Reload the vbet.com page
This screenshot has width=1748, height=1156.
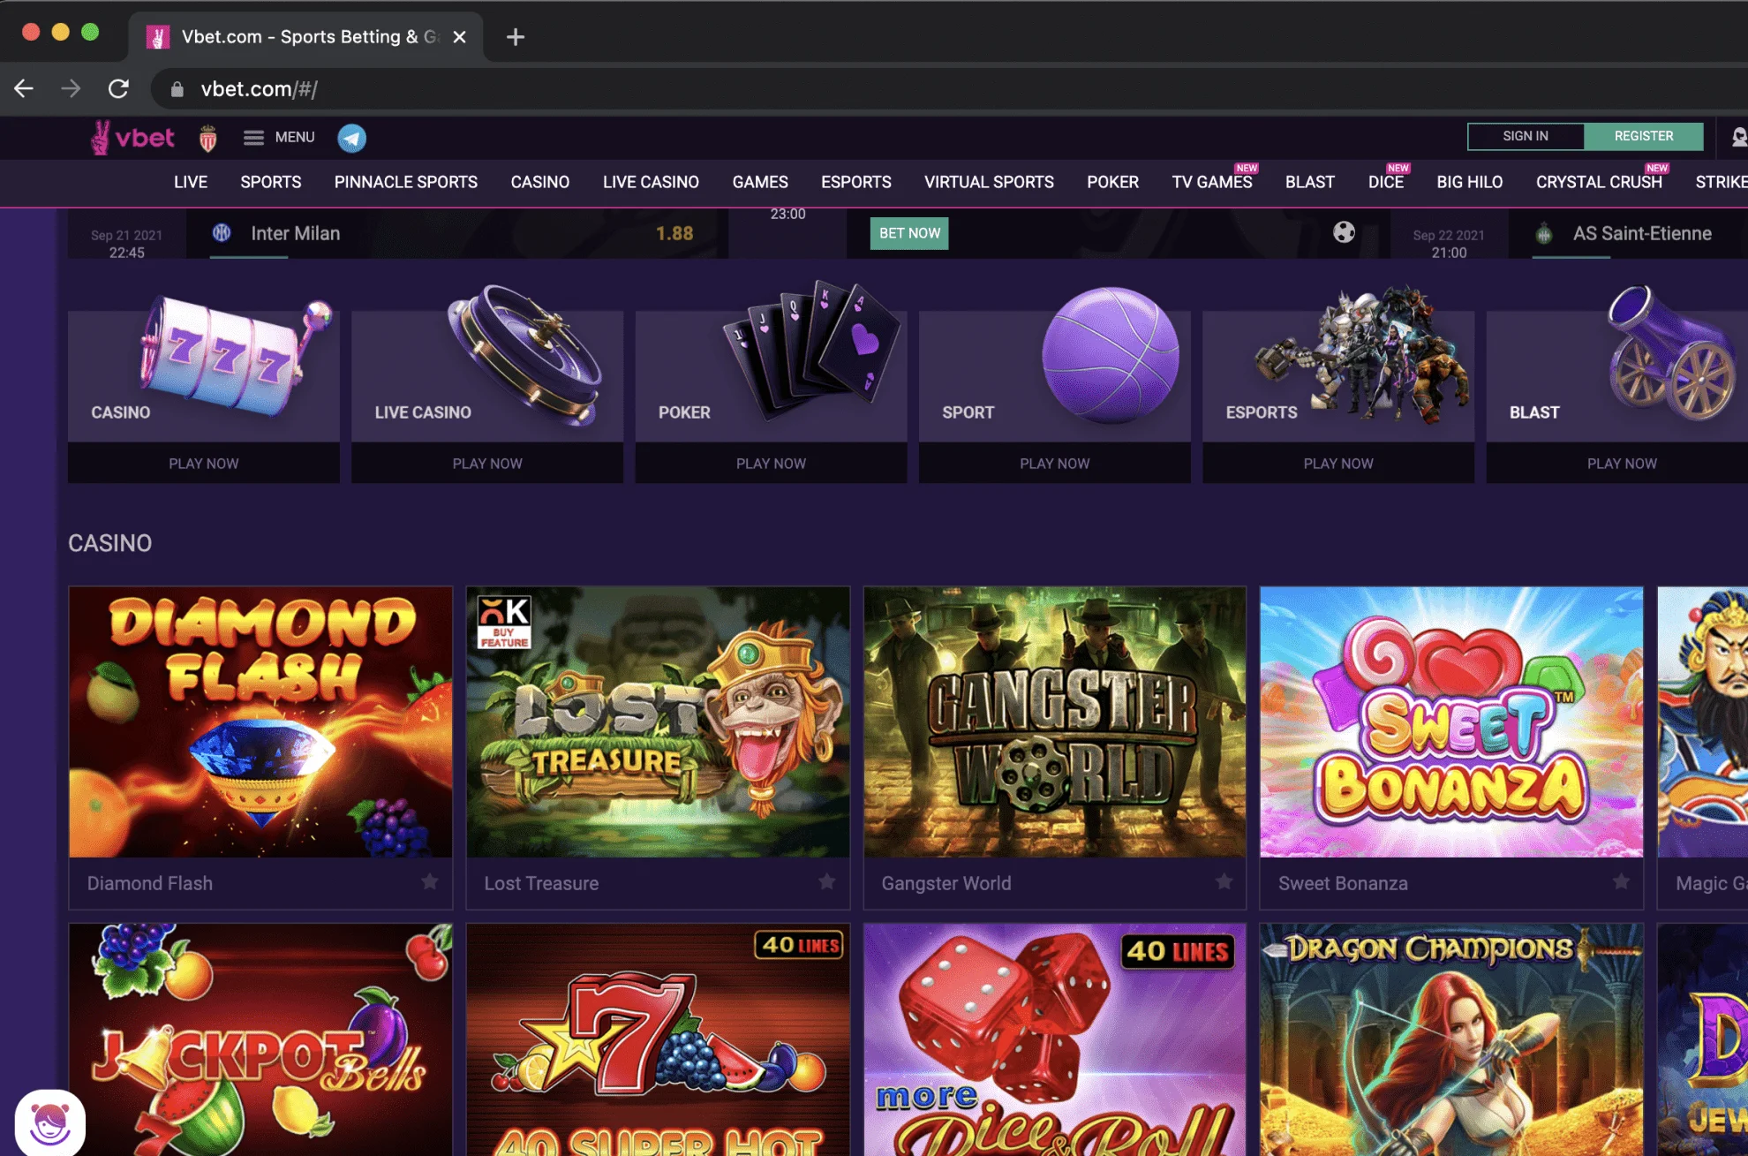[118, 88]
